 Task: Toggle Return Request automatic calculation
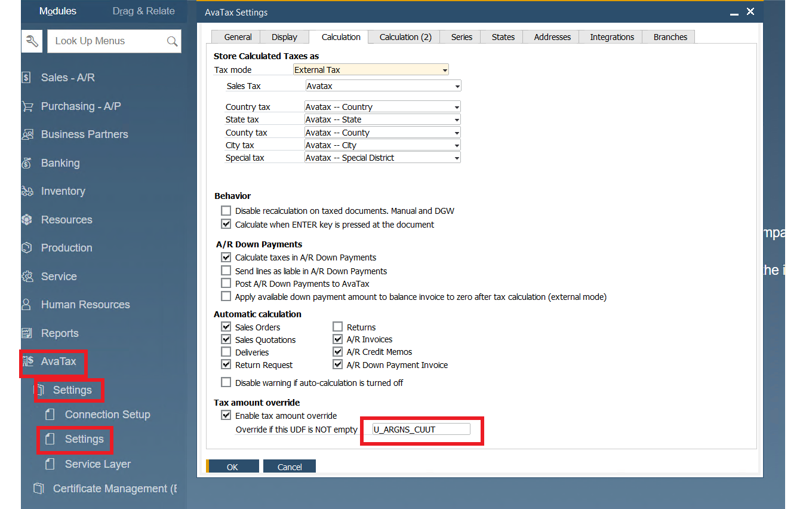tap(226, 364)
